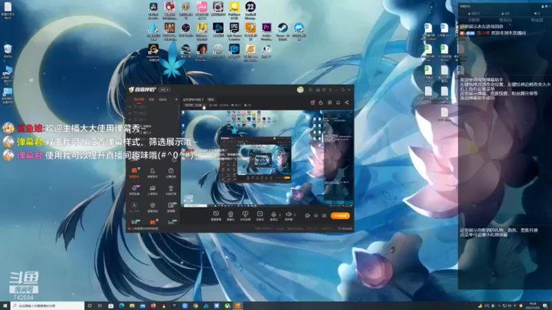Open the orange danmu show tool icon

click(134, 172)
